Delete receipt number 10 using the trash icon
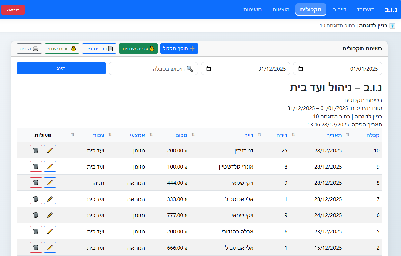Image resolution: width=401 pixels, height=256 pixels. (x=36, y=150)
